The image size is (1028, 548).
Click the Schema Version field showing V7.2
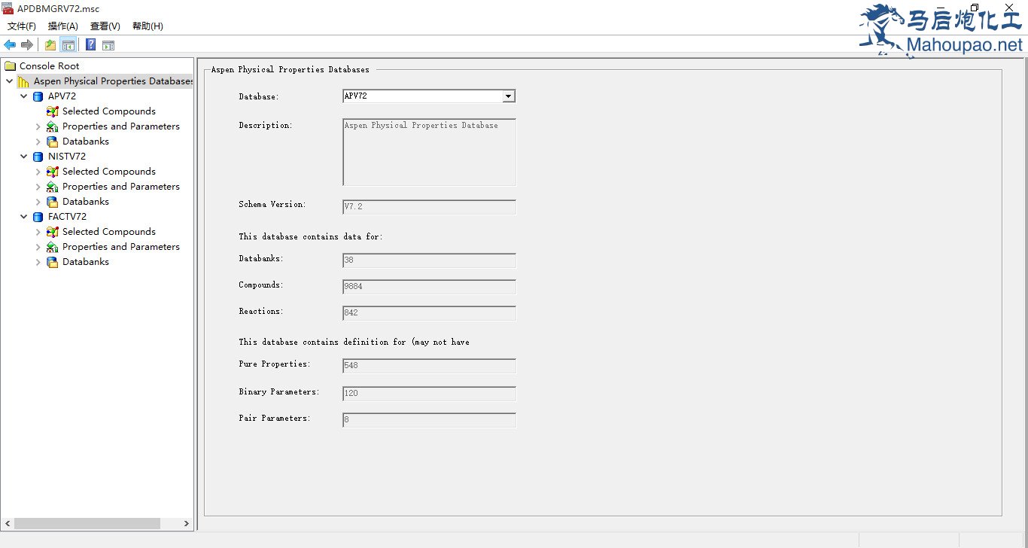coord(429,207)
